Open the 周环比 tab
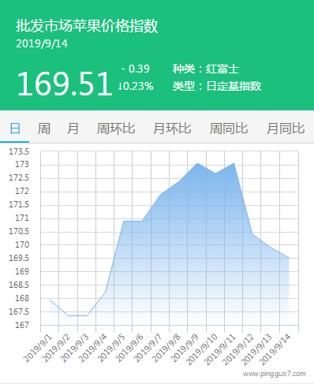The height and width of the screenshot is (384, 314). pos(116,129)
